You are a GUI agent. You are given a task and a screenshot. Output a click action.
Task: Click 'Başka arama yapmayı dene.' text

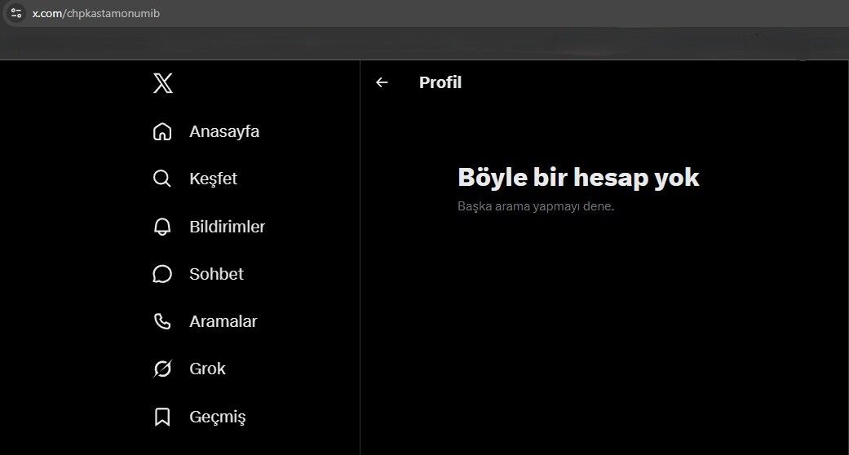point(536,206)
